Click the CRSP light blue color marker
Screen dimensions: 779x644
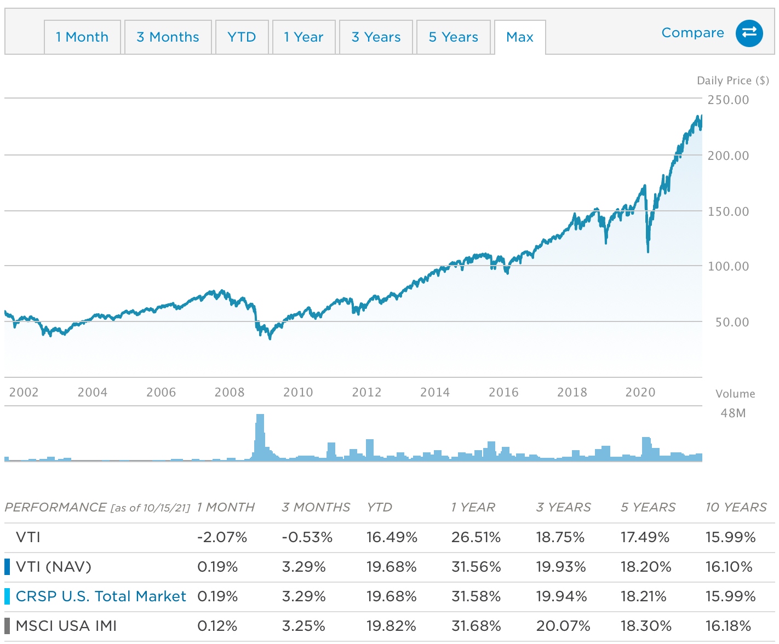[x=7, y=596]
